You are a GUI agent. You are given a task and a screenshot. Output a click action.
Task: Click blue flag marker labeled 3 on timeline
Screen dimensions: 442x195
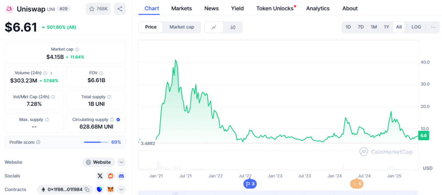(x=250, y=184)
